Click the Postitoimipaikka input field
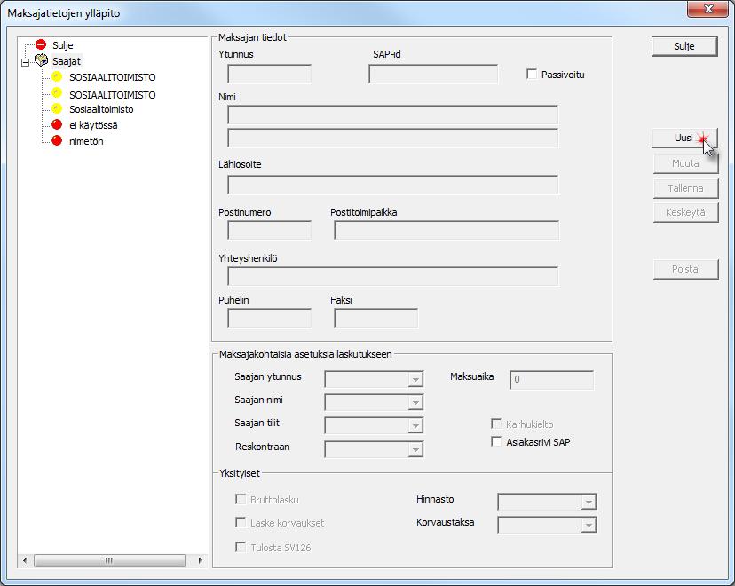This screenshot has width=735, height=586. coord(447,230)
